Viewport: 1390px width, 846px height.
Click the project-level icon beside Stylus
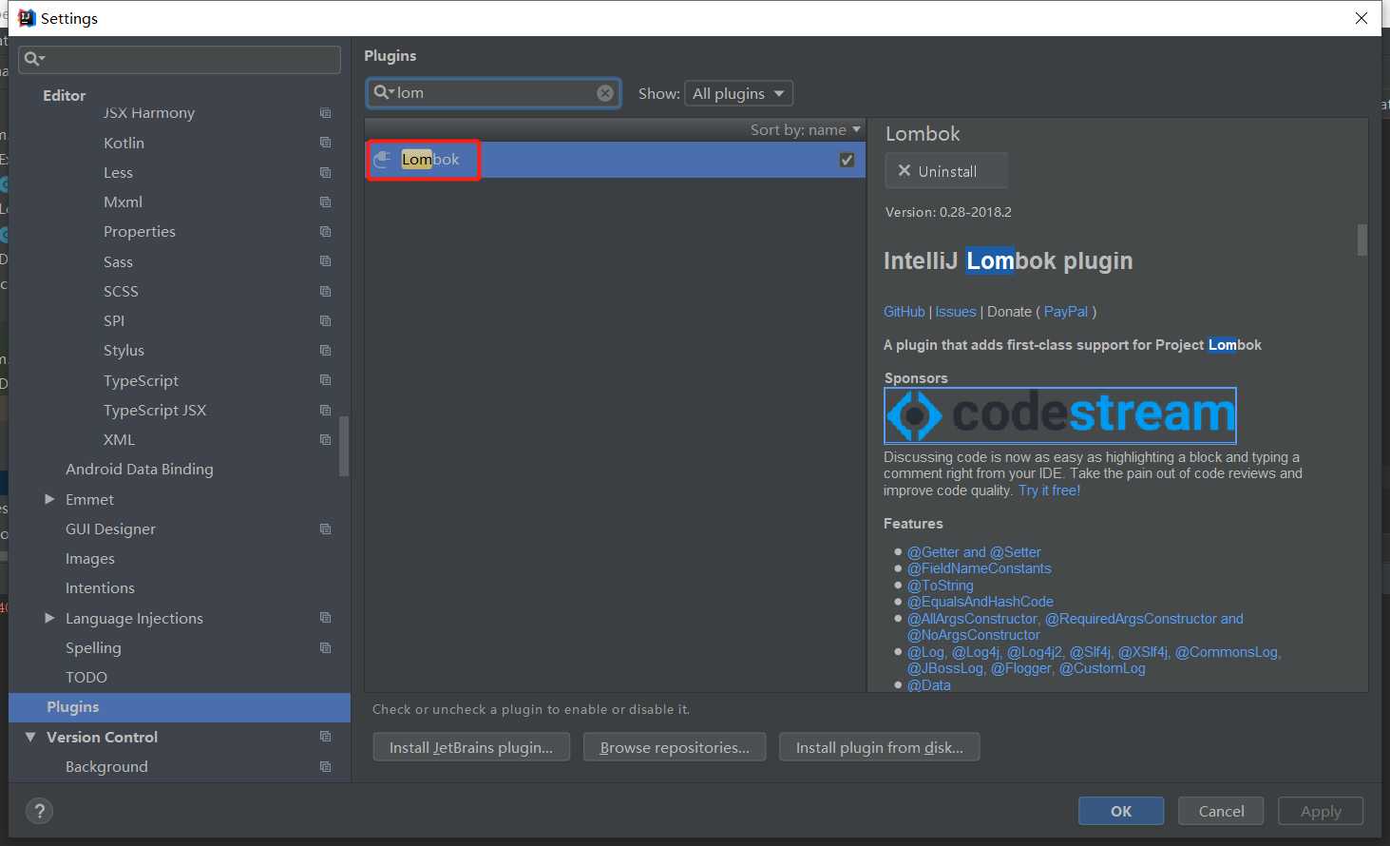(x=325, y=350)
